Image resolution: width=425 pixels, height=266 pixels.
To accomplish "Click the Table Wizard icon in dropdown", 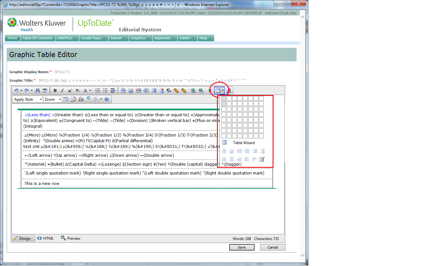I will (224, 142).
